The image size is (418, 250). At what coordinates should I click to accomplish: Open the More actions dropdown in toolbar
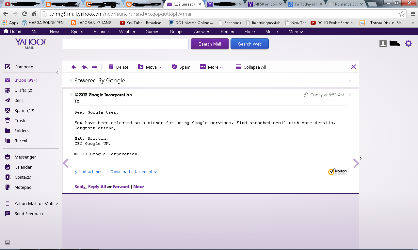(x=211, y=67)
